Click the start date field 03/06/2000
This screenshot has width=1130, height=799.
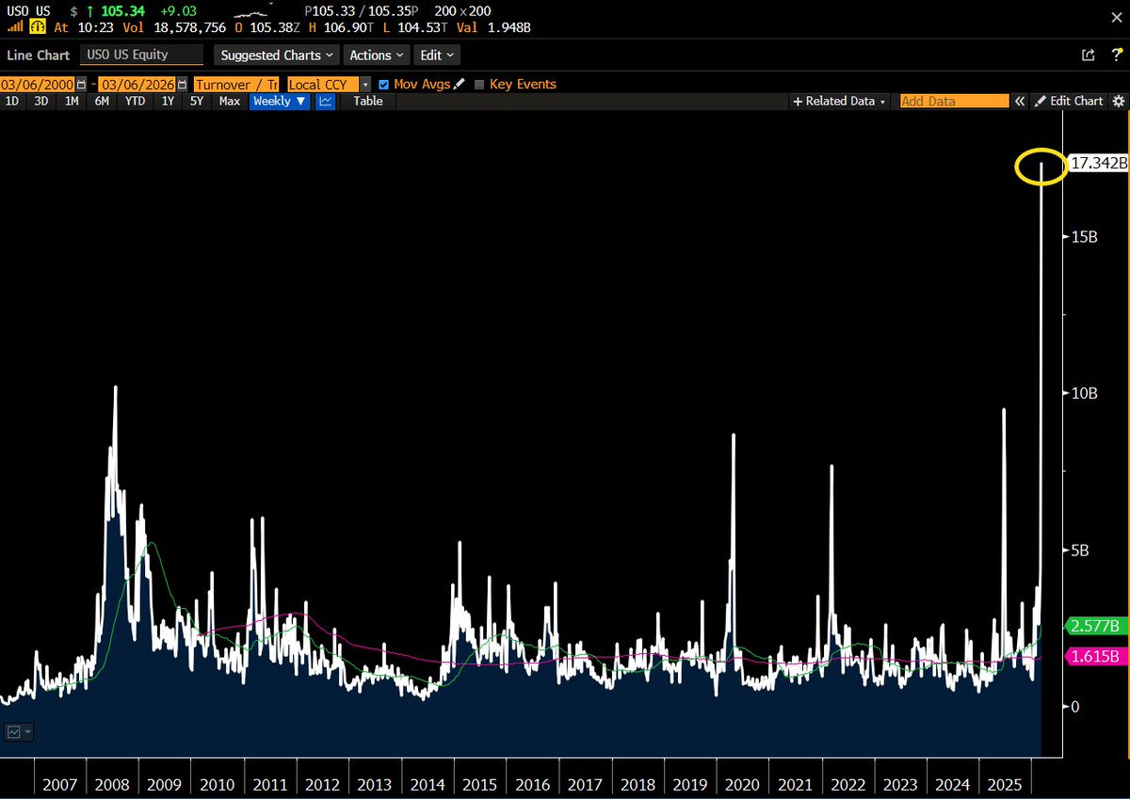(38, 84)
